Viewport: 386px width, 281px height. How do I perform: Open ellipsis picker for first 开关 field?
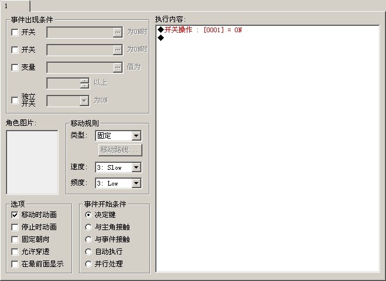(x=118, y=32)
